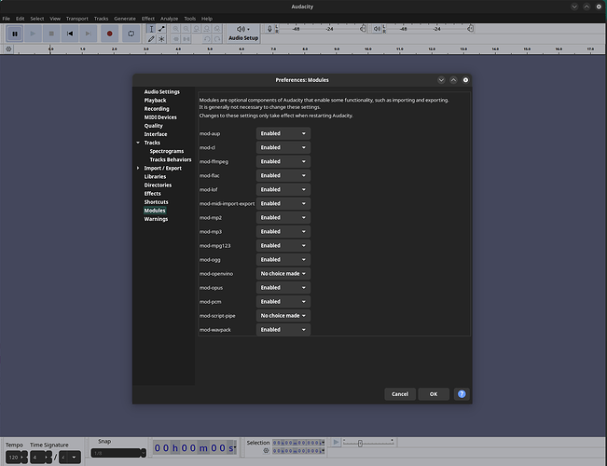Select the pencil Draw tool
This screenshot has width=607, height=466.
point(151,39)
